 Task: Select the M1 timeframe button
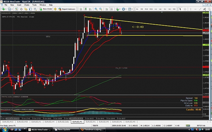[x=137, y=9]
